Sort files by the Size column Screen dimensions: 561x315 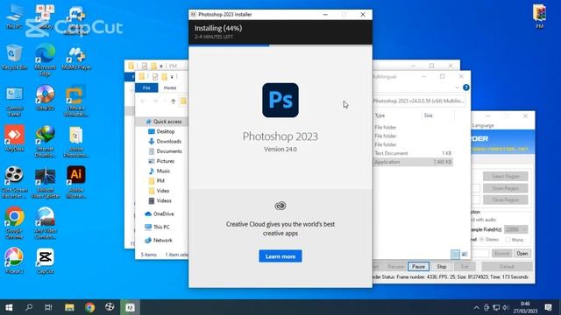429,115
